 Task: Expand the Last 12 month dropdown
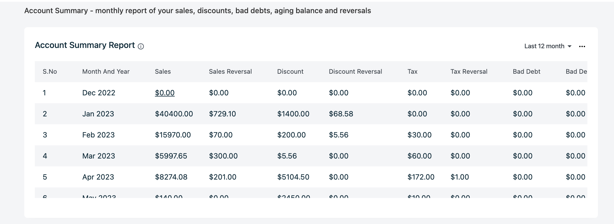click(548, 46)
